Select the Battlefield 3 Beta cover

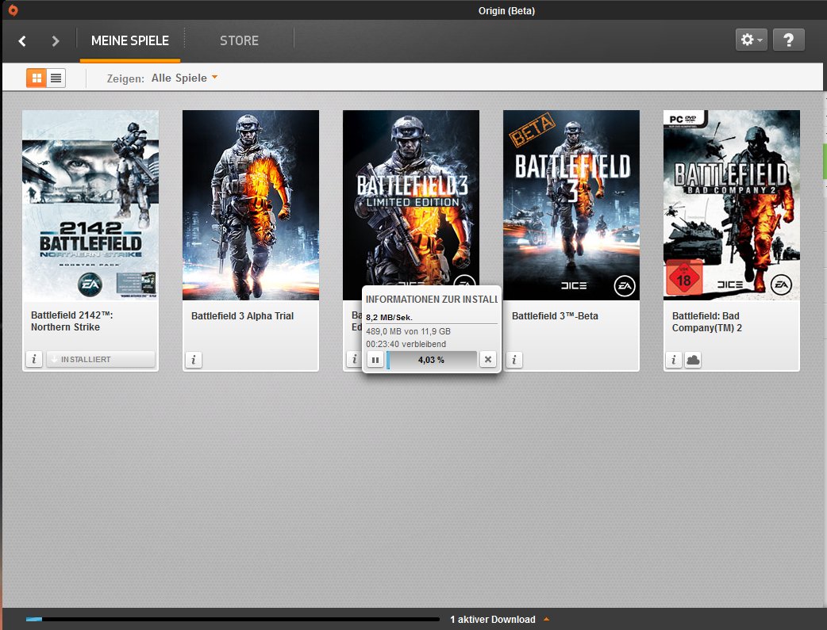(571, 205)
